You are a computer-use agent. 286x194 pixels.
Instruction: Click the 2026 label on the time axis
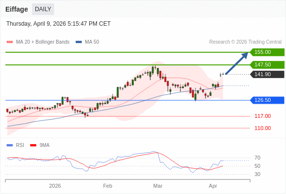pyautogui.click(x=55, y=186)
